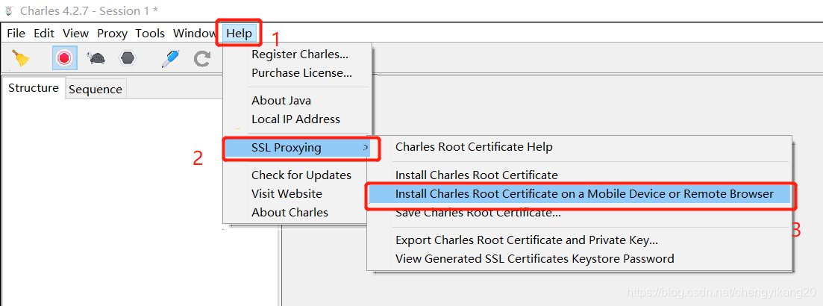
Task: Open About Java menu entry
Action: coord(281,100)
